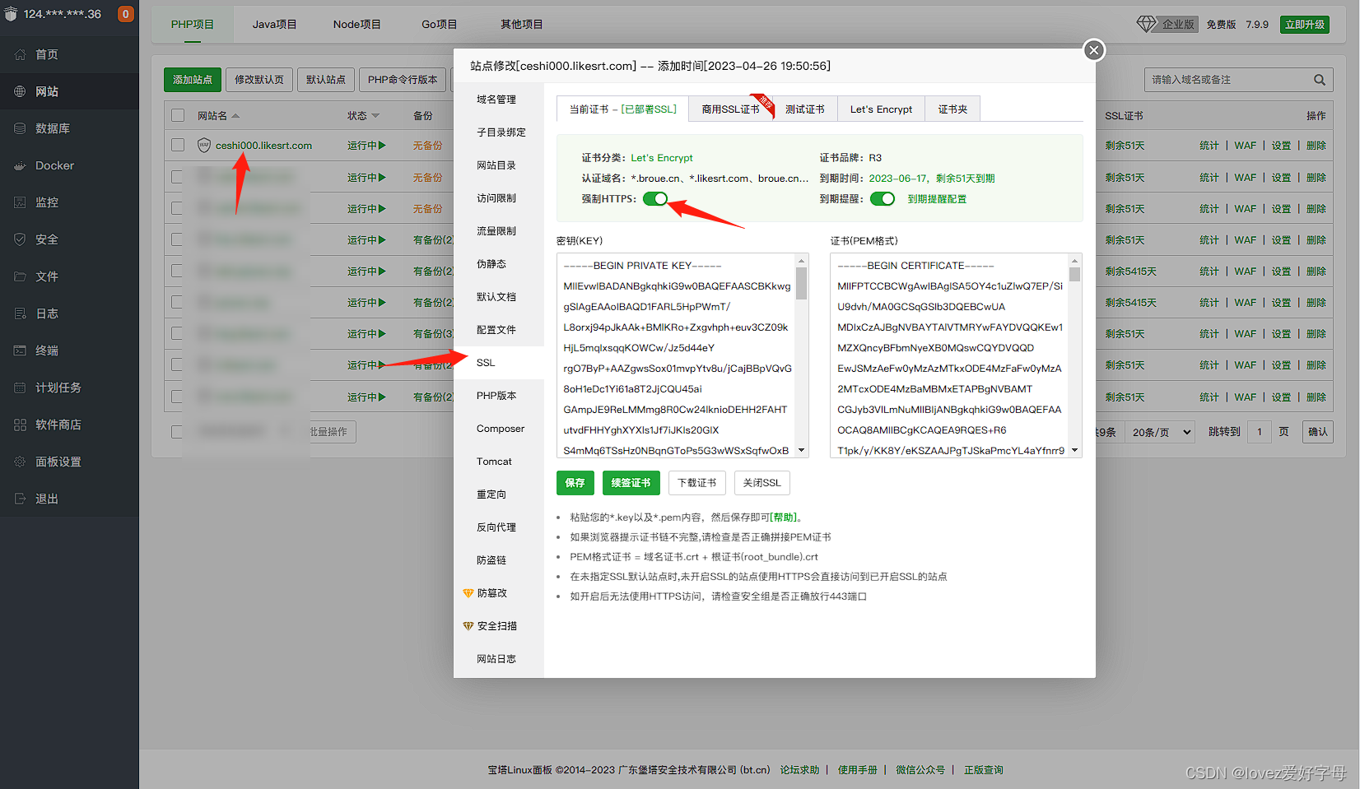
Task: Toggle the 强制HTTPS switch
Action: 655,198
